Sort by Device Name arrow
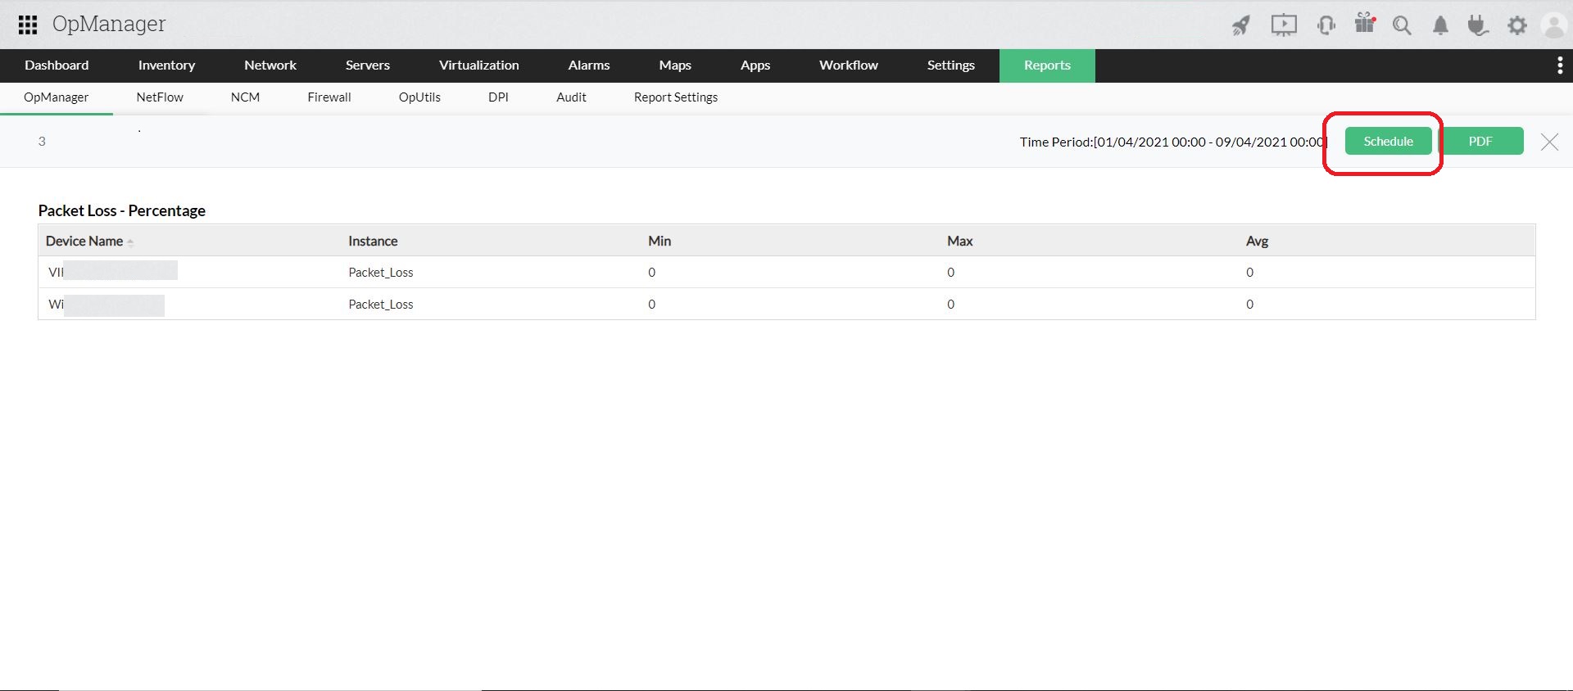Image resolution: width=1573 pixels, height=691 pixels. (130, 242)
